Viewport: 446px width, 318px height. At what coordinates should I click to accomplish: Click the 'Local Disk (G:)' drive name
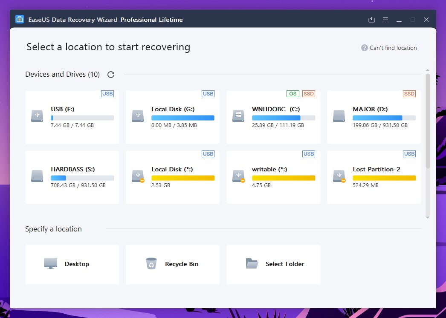tap(173, 109)
